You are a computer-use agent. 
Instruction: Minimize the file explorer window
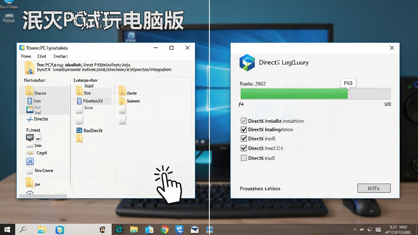tap(156, 48)
